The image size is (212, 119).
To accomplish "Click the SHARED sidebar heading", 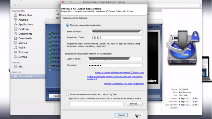I will [x=17, y=63].
